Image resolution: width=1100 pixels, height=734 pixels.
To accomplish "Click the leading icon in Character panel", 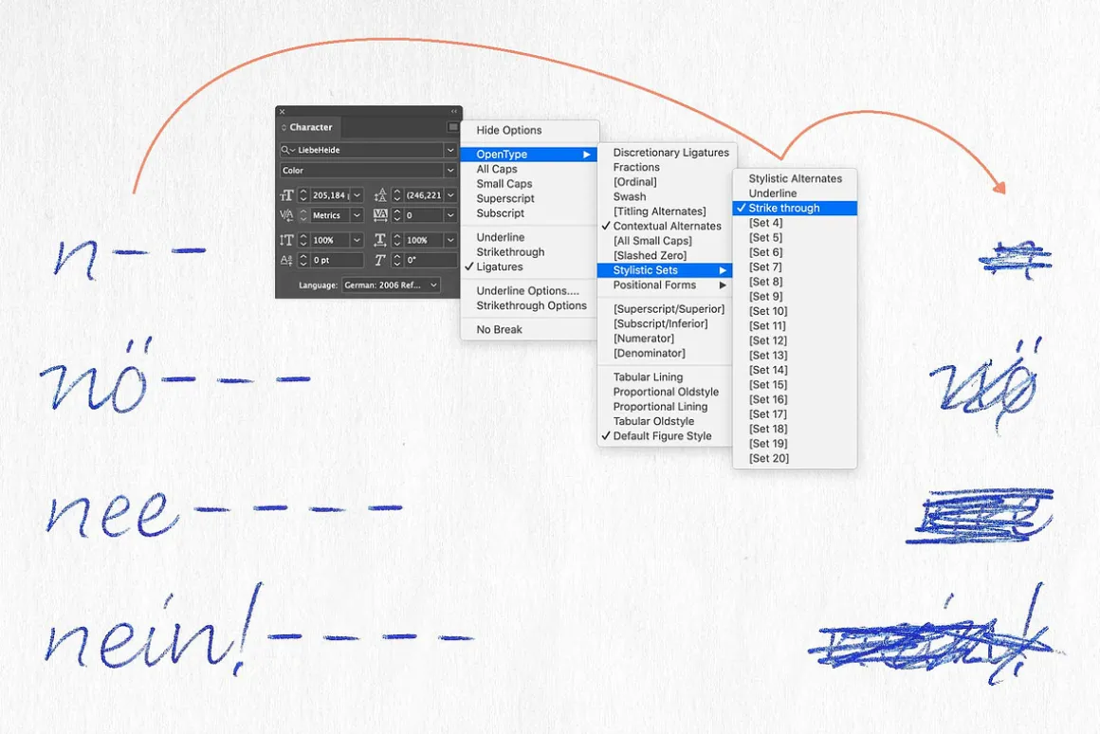I will point(380,195).
